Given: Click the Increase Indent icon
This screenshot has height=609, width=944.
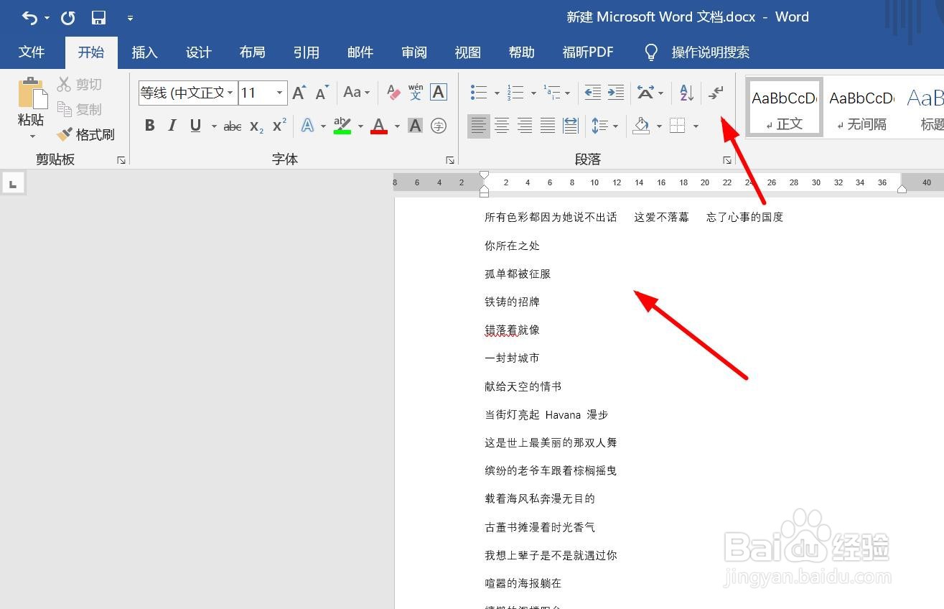Looking at the screenshot, I should pos(616,92).
